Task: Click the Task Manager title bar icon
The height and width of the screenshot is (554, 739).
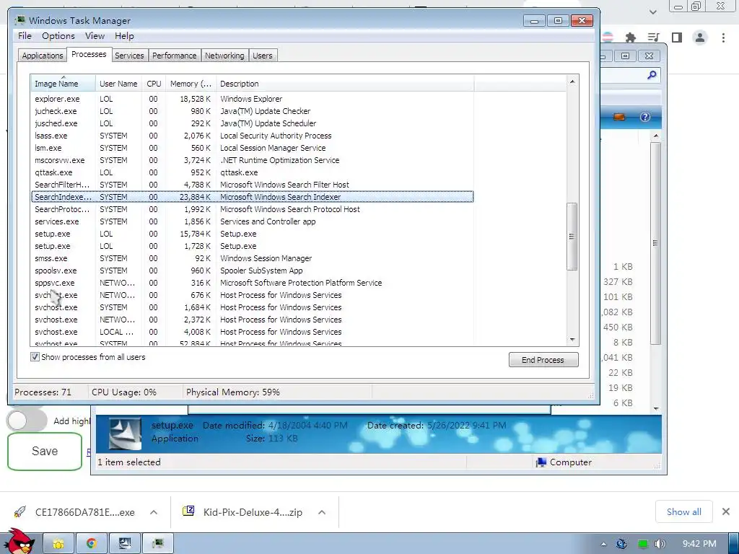Action: tap(19, 20)
